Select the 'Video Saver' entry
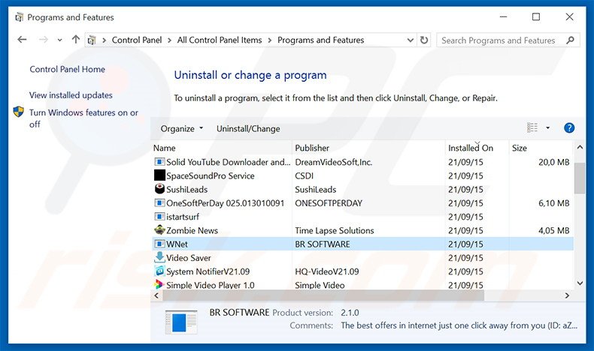This screenshot has height=351, width=594. [x=189, y=258]
